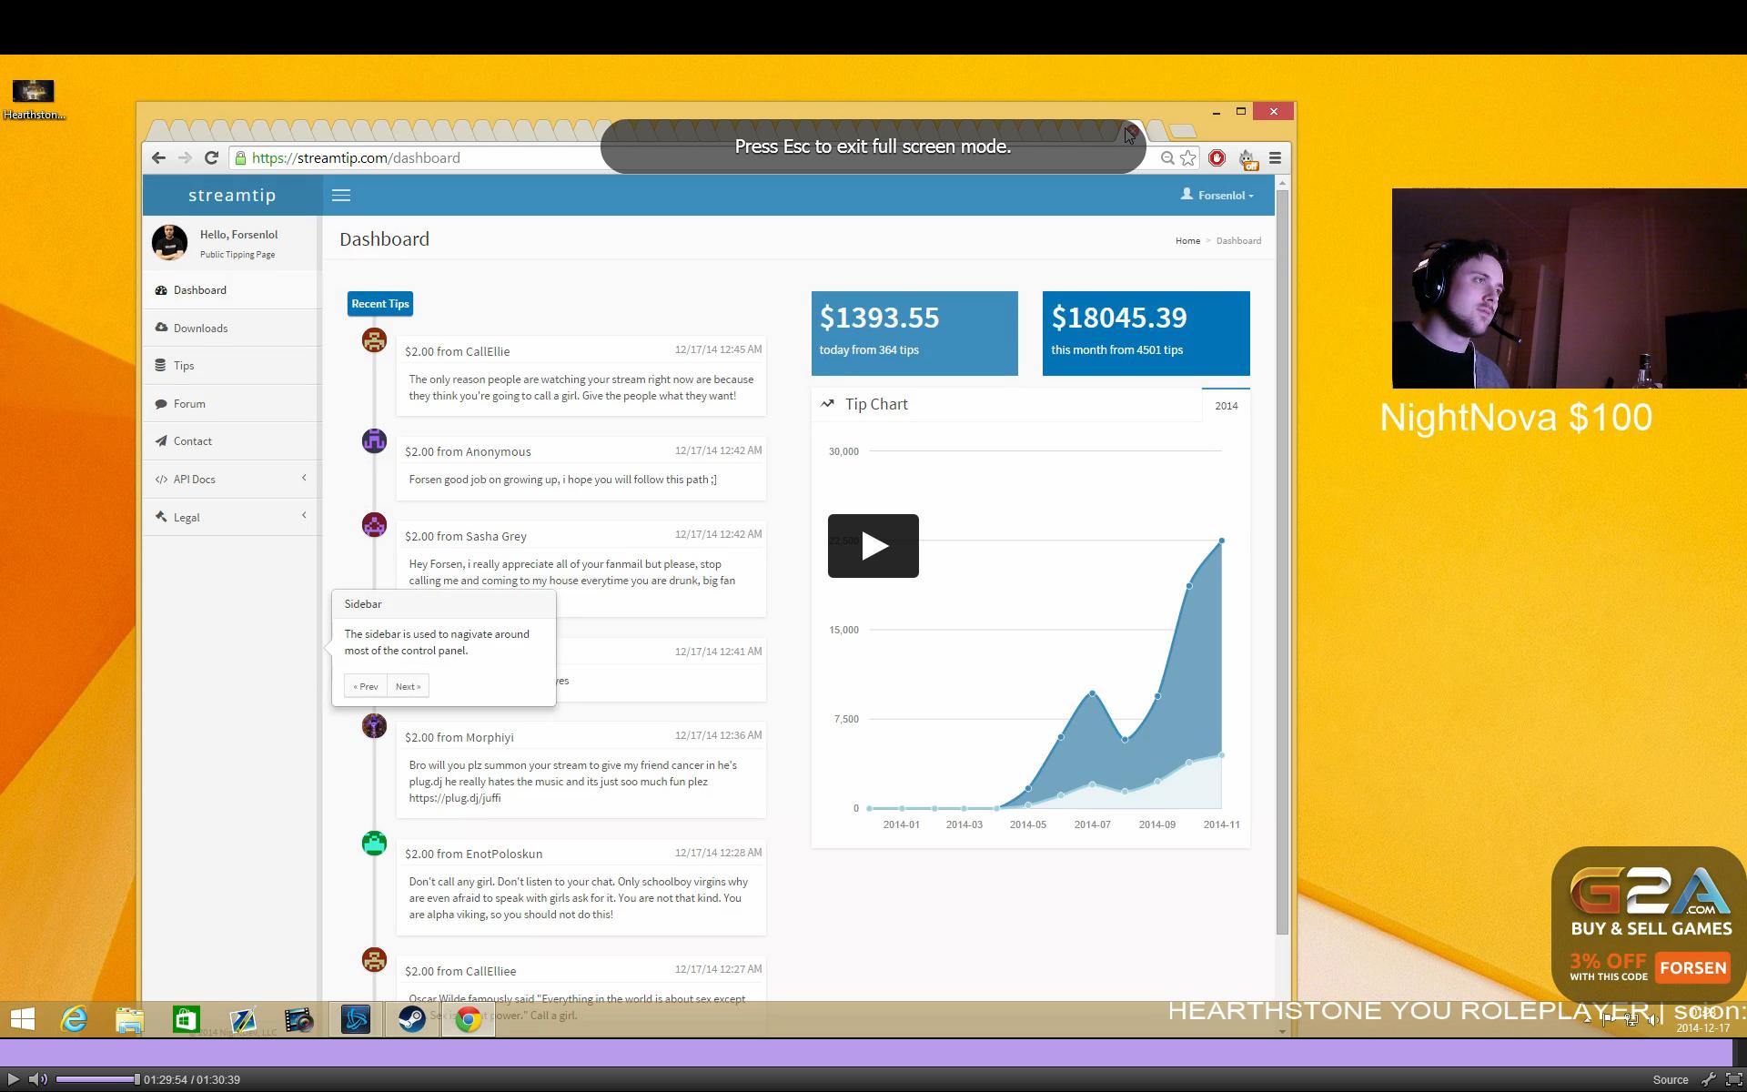Expand the Legal sidebar section

(x=232, y=517)
